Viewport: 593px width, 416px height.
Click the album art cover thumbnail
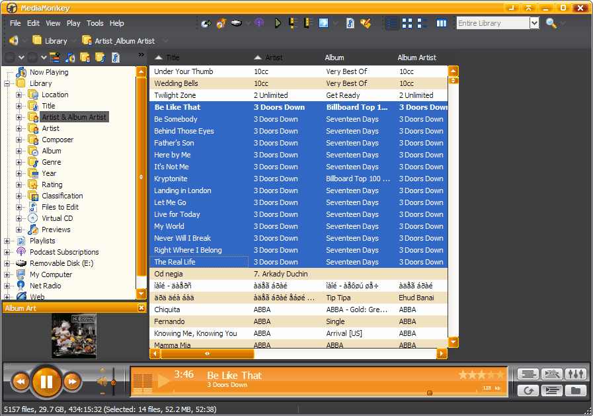pyautogui.click(x=74, y=336)
